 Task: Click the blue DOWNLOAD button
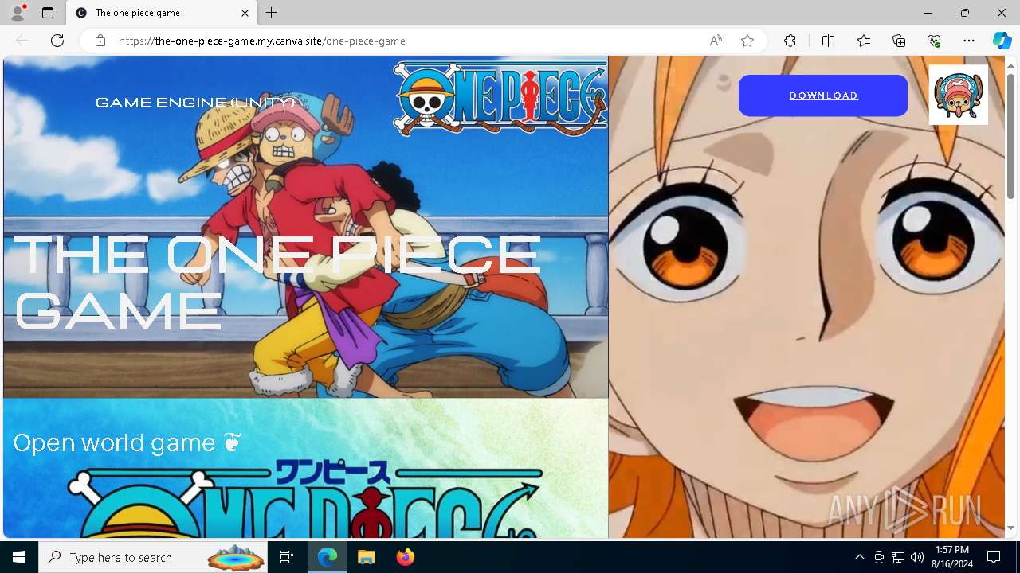pyautogui.click(x=823, y=95)
